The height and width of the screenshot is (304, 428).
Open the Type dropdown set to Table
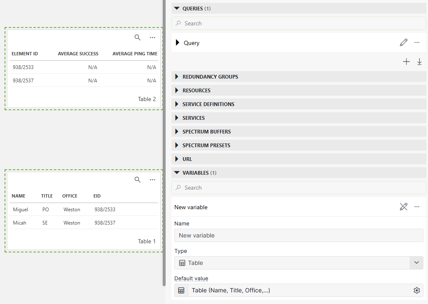pos(416,263)
